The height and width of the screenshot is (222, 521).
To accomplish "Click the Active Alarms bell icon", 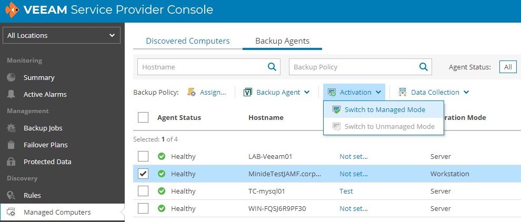I will [x=11, y=94].
